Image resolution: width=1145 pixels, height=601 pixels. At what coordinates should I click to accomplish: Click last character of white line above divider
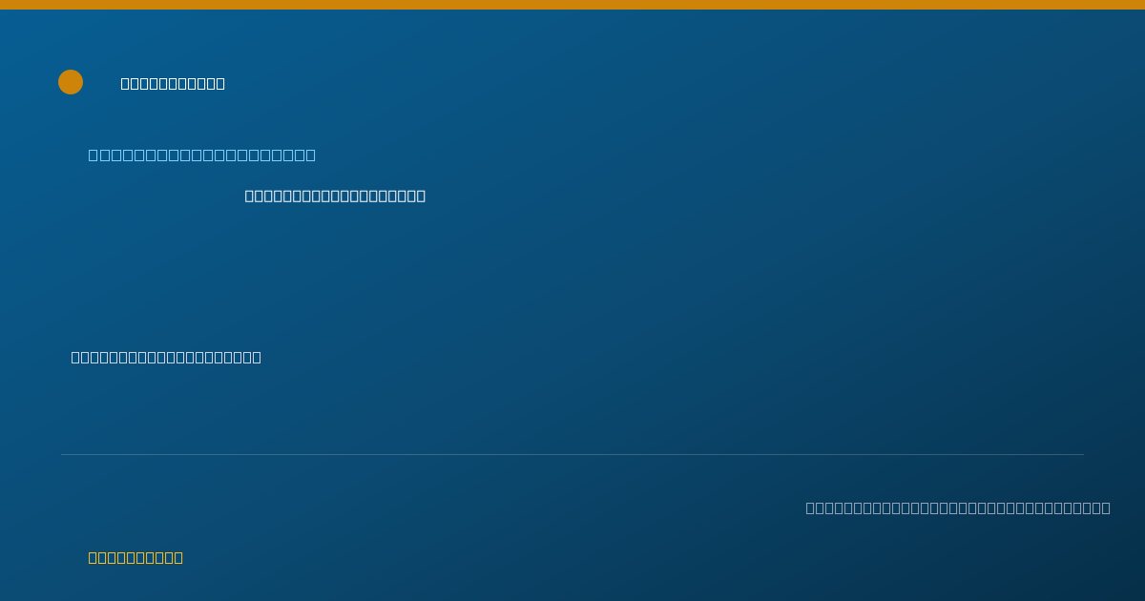[257, 357]
